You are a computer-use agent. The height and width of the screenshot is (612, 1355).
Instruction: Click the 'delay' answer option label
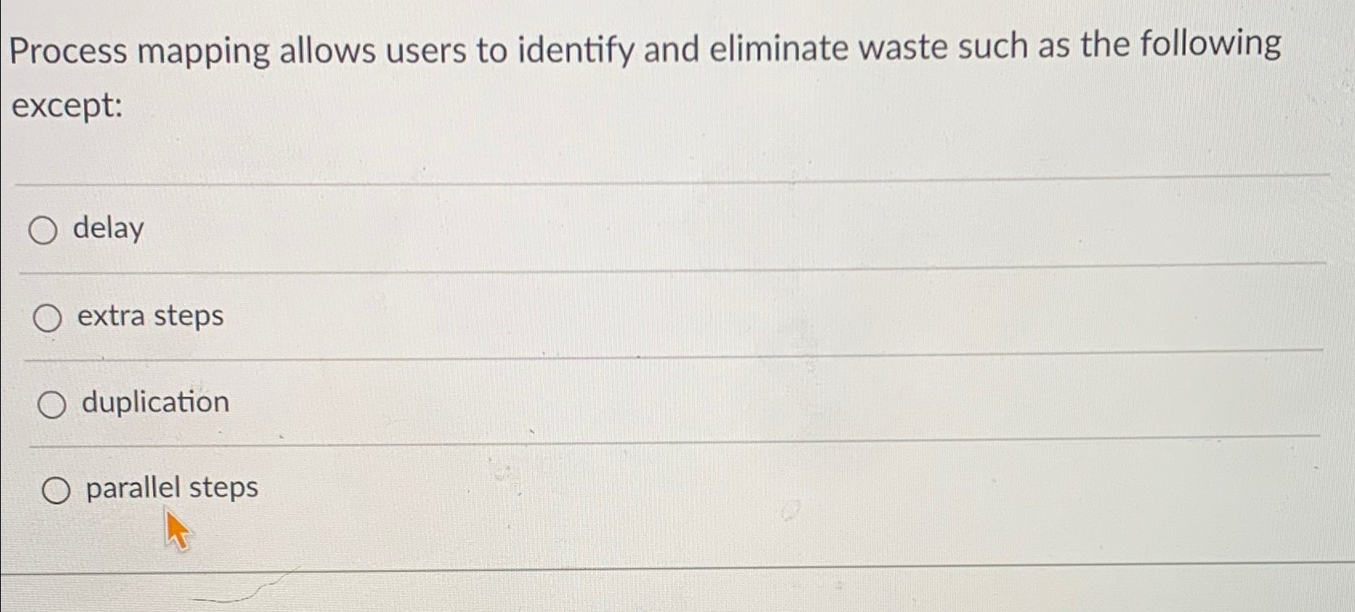pos(107,230)
